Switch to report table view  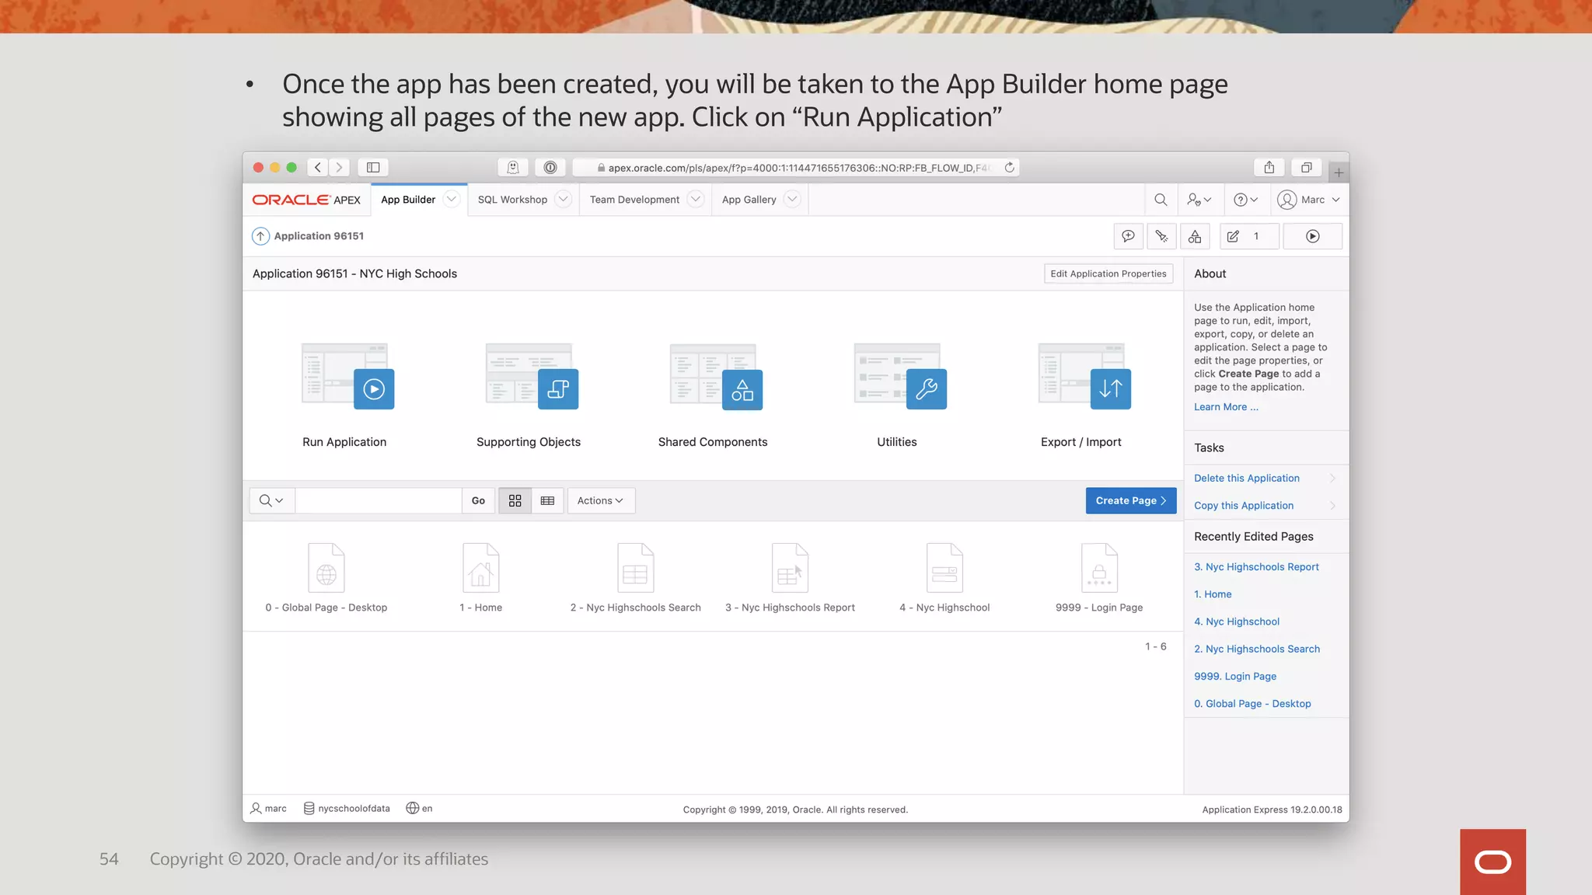[547, 501]
